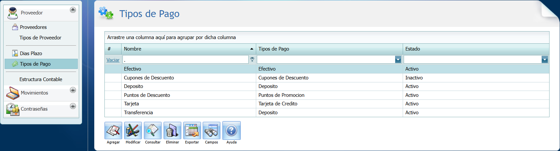The height and width of the screenshot is (151, 560).
Task: Click the Proveedor section icon
Action: tap(12, 13)
